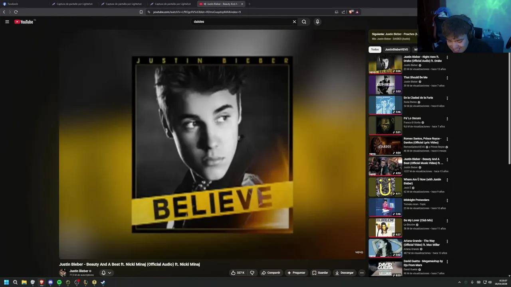Screen dimensions: 511x287
Task: Switch to the first Lightshot screenshot tab
Action: click(x=74, y=4)
